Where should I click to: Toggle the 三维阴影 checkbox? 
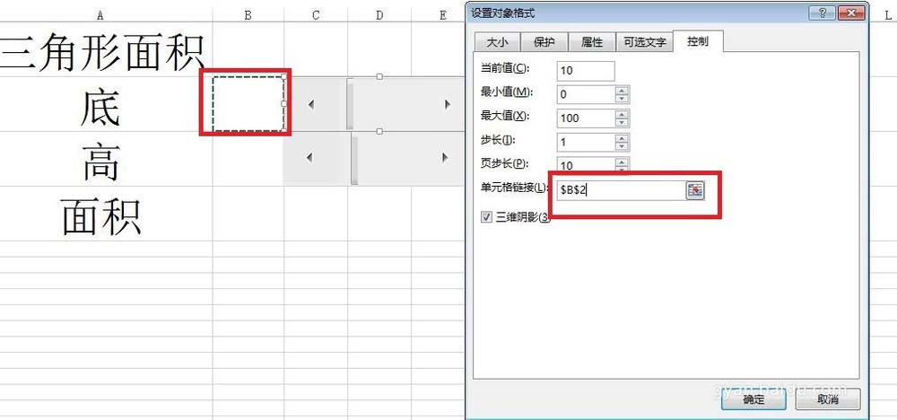tap(487, 217)
